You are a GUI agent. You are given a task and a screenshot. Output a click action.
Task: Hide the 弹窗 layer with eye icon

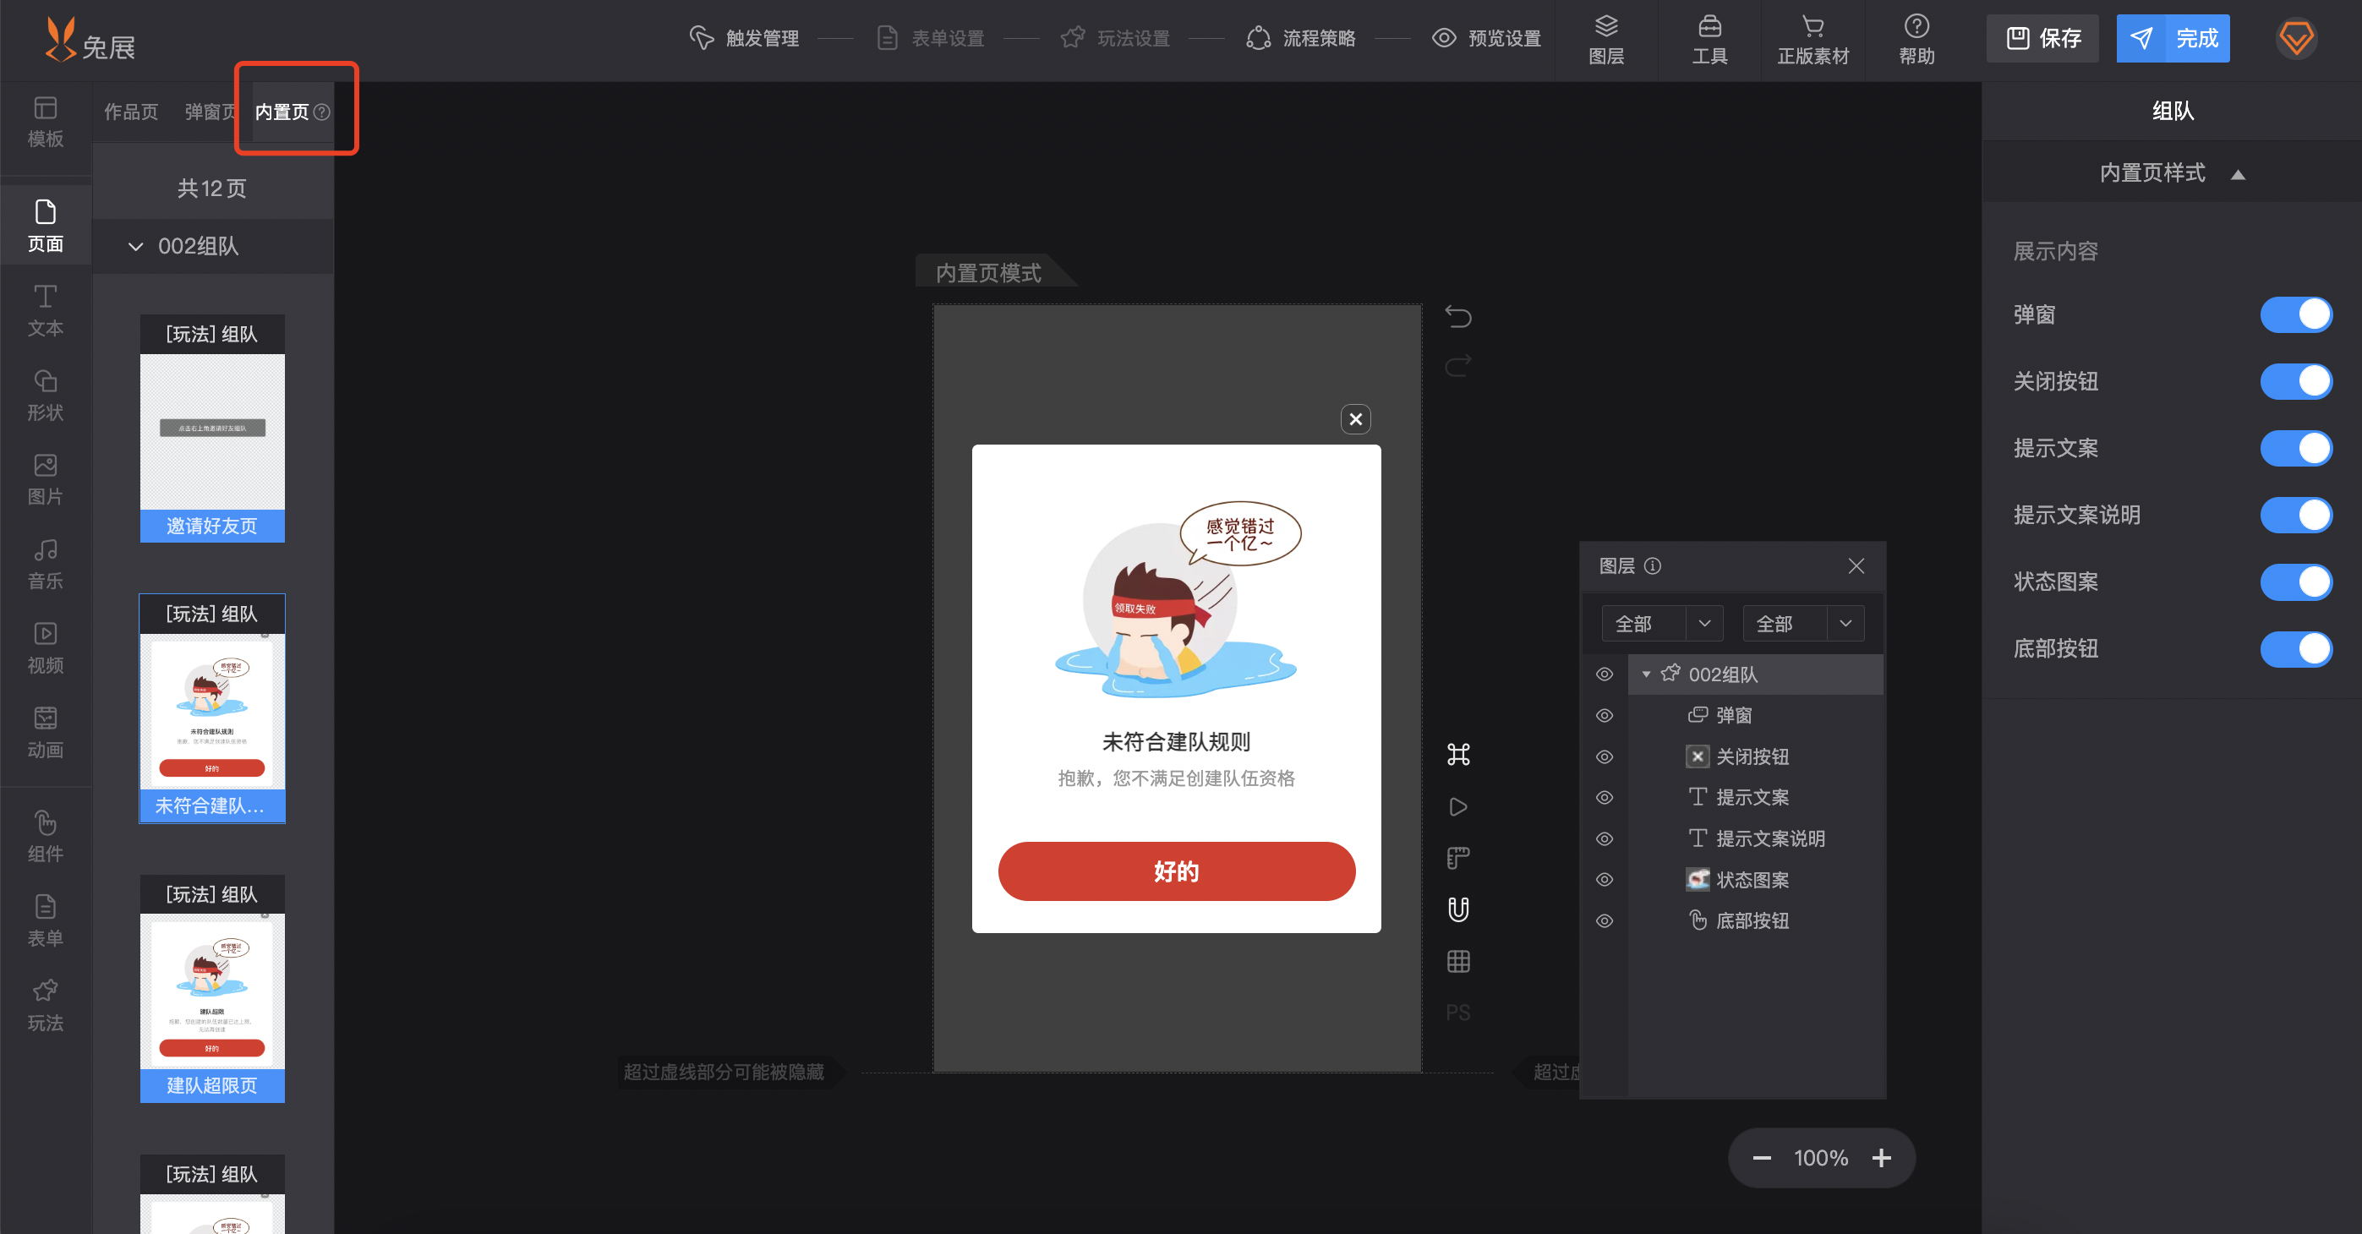tap(1605, 715)
